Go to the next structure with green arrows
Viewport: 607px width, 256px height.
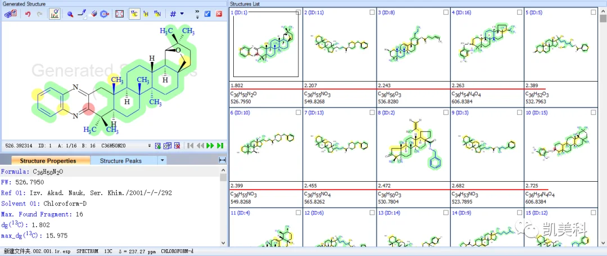210,146
